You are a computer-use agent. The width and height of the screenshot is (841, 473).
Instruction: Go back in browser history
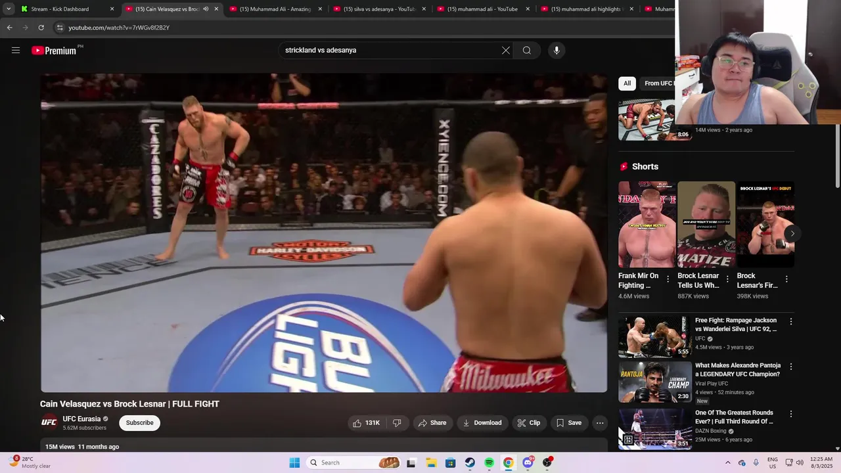coord(9,28)
